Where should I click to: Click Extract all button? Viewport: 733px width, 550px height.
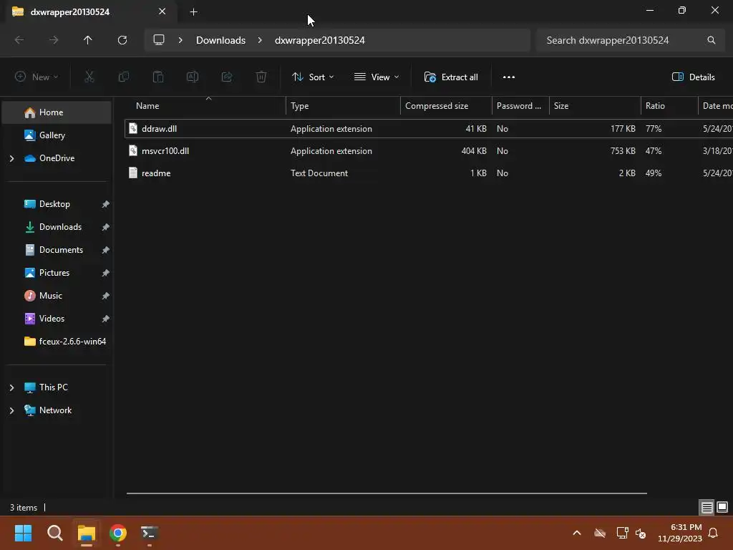pyautogui.click(x=451, y=77)
